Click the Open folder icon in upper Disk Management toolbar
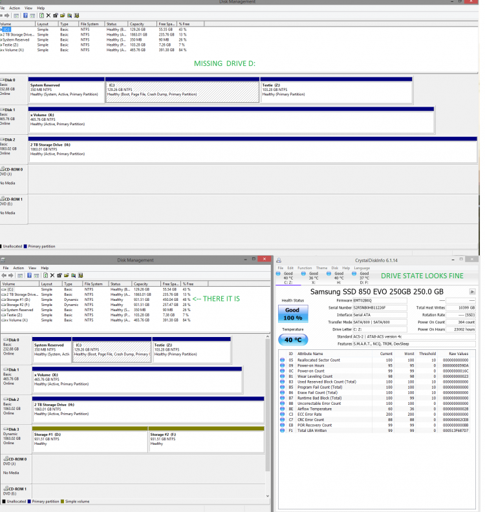Viewport: 485px width, 512px height. [x=62, y=15]
